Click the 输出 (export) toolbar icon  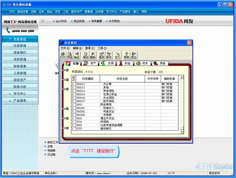77,55
